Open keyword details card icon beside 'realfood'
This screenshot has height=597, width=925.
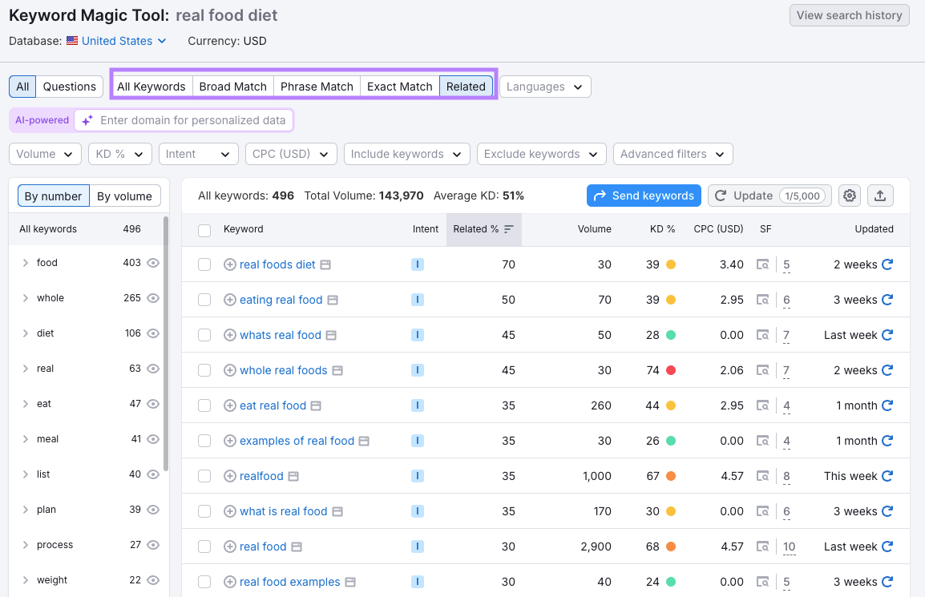[x=293, y=476]
